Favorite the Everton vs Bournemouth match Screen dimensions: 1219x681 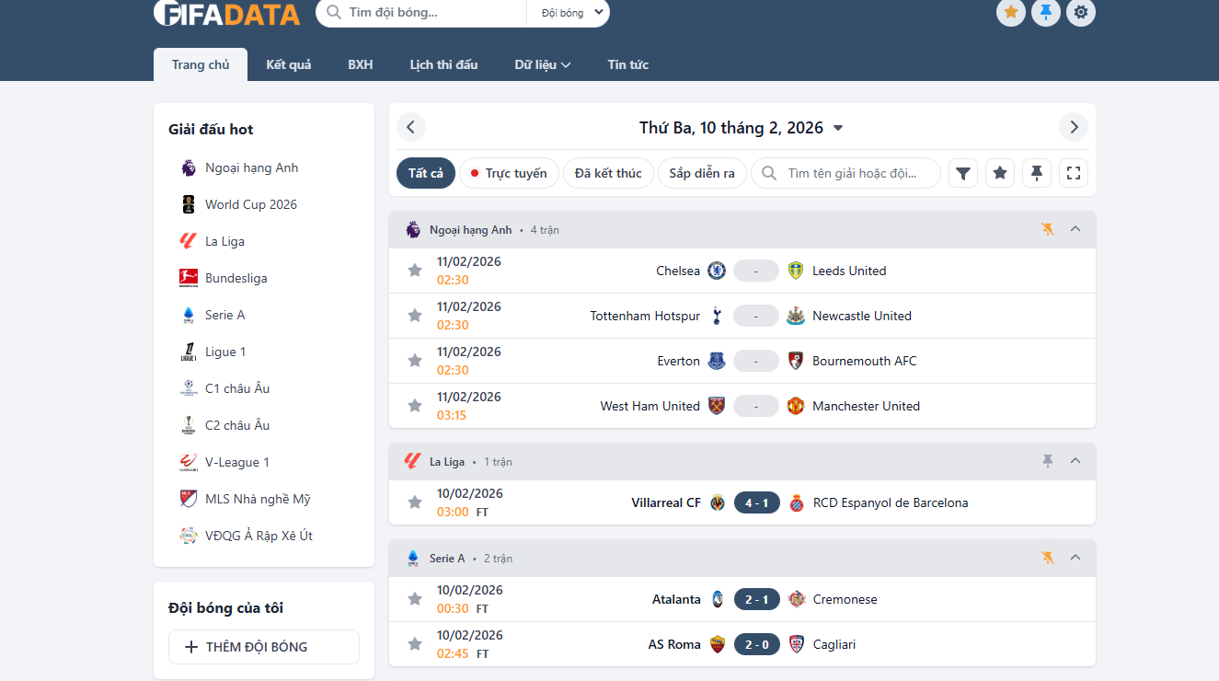(x=415, y=361)
